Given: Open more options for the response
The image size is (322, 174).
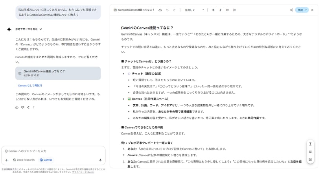Looking at the screenshot, I should [x=34, y=107].
